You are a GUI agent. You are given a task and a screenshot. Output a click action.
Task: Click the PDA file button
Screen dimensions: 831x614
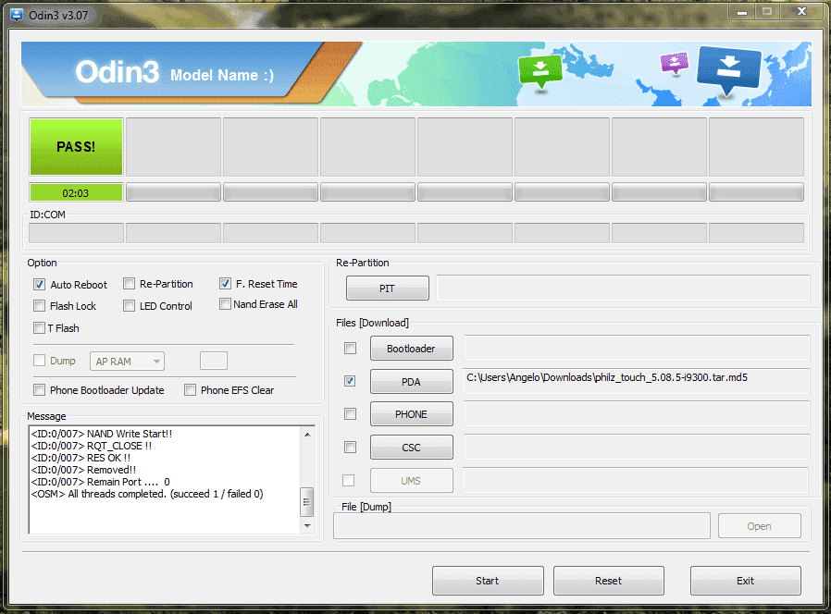click(411, 381)
